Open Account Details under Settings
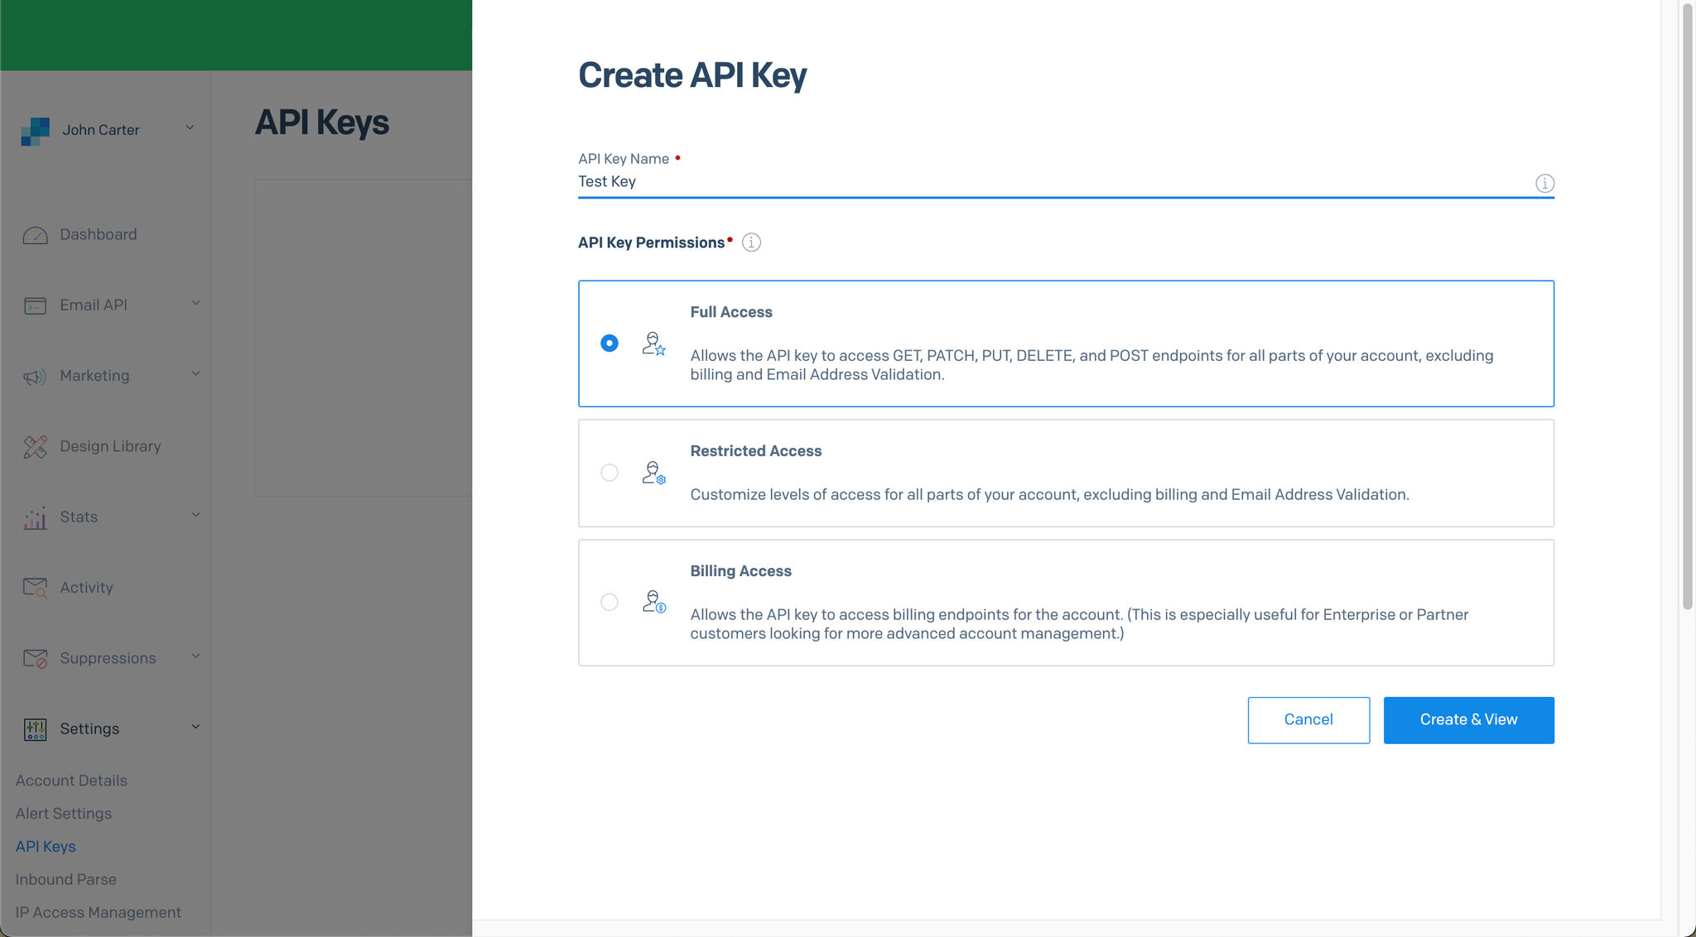 click(71, 781)
